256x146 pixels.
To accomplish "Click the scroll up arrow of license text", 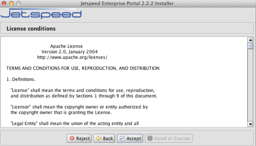I will coord(250,40).
